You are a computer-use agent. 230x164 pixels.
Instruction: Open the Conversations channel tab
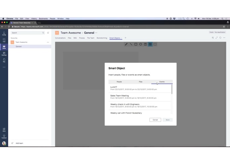click(60, 38)
